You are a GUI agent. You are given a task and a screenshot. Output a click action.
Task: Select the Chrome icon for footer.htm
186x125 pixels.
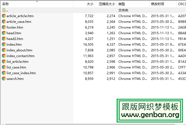[4, 27]
